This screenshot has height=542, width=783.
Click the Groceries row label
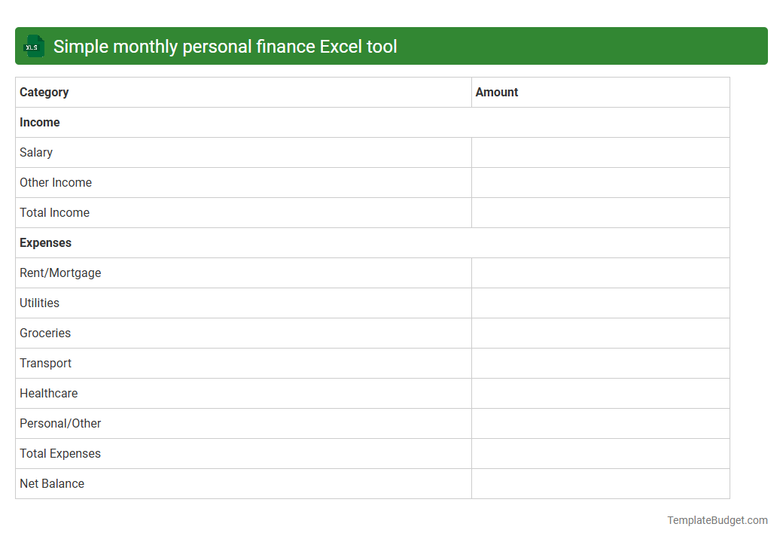(x=45, y=333)
